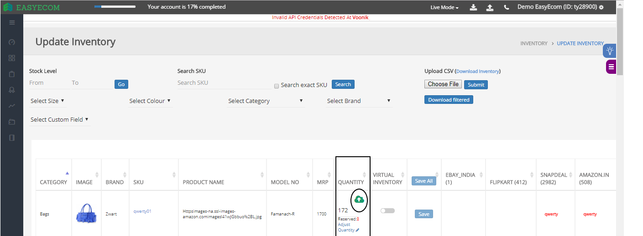
Task: Click the Go button for stock level
Action: tap(121, 84)
